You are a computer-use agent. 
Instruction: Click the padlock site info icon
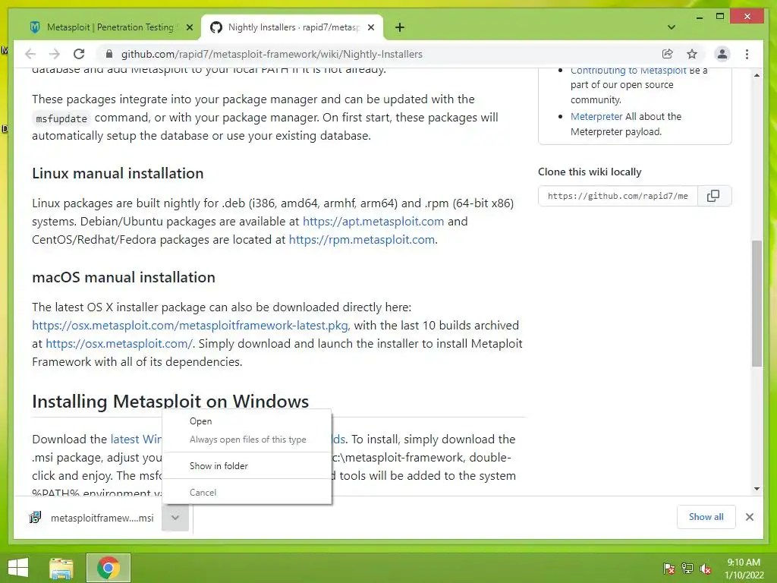click(x=109, y=54)
